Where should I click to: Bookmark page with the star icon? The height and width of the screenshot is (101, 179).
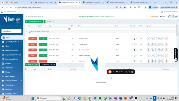coord(125,8)
